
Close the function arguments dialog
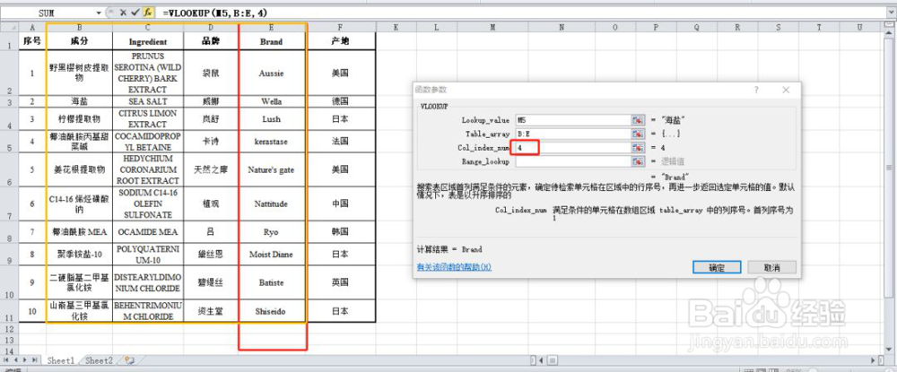click(786, 90)
